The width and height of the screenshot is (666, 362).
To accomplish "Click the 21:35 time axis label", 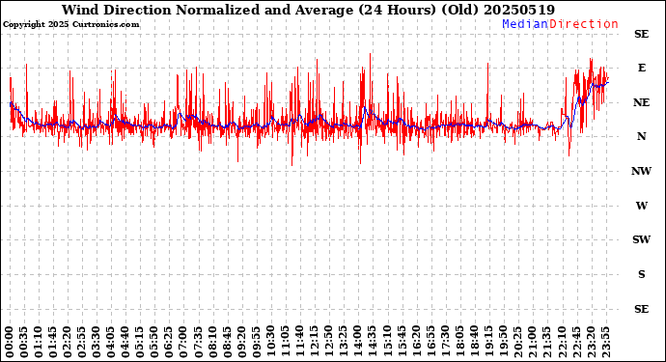I will pyautogui.click(x=547, y=343).
